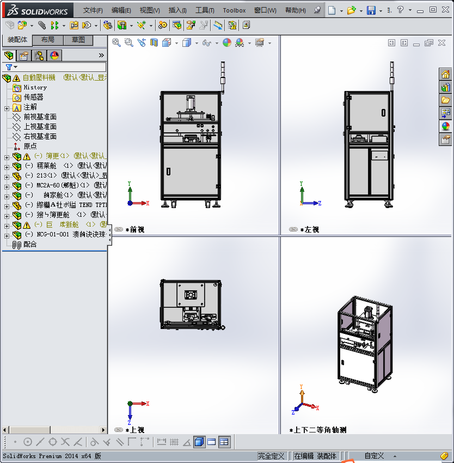Click the Edit Appearance color ball icon
454x463 pixels.
tap(226, 42)
